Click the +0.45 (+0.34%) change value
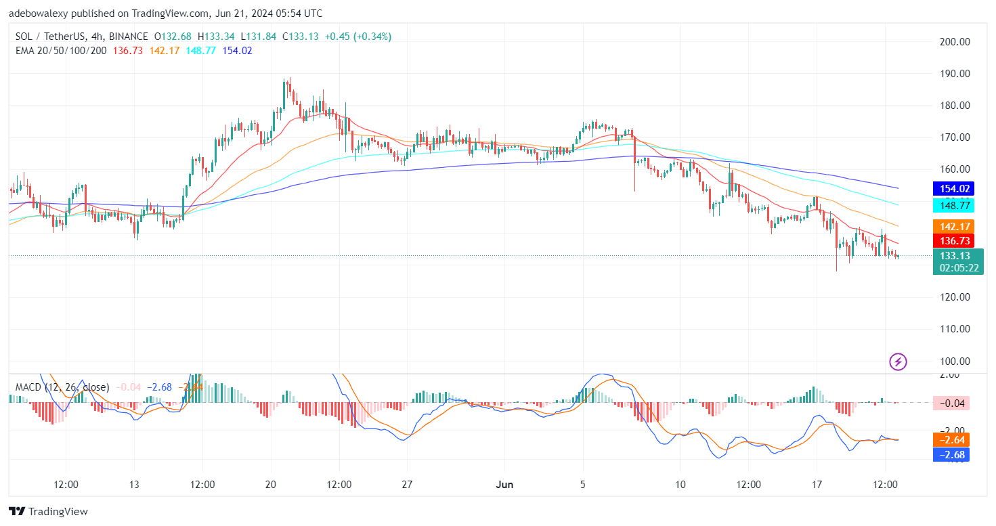 tap(359, 36)
